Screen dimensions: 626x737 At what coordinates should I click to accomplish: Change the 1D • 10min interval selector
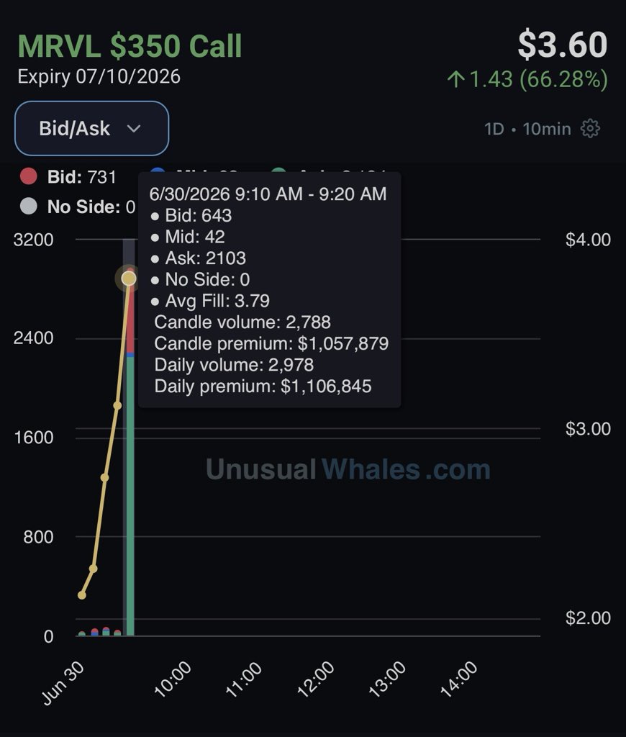coord(527,129)
